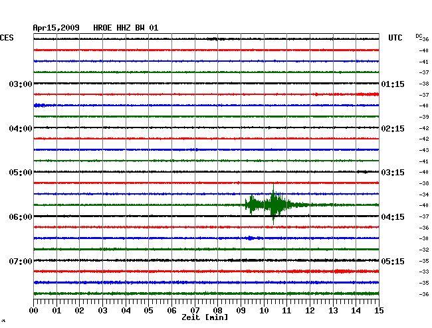
Task: Click the 05 minute axis label
Action: pos(148,311)
